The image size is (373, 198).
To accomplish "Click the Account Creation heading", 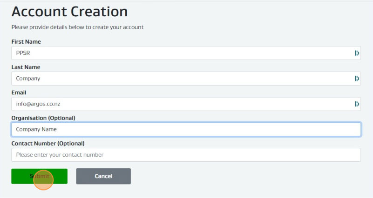I will [69, 12].
